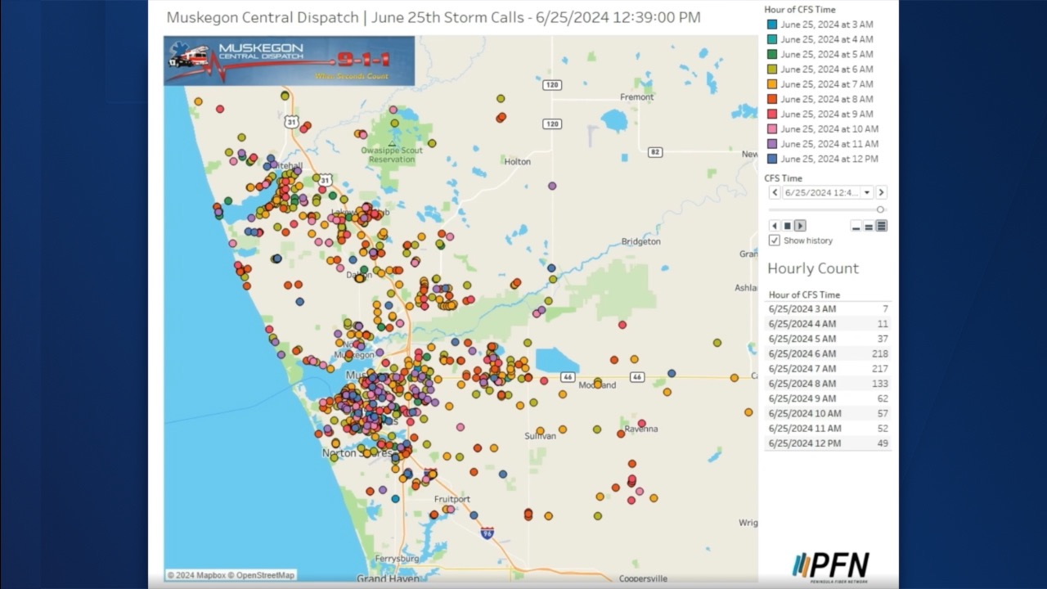Screen dimensions: 1047x589
Task: Select the 6/25/2024 6 AM count row
Action: tap(828, 354)
